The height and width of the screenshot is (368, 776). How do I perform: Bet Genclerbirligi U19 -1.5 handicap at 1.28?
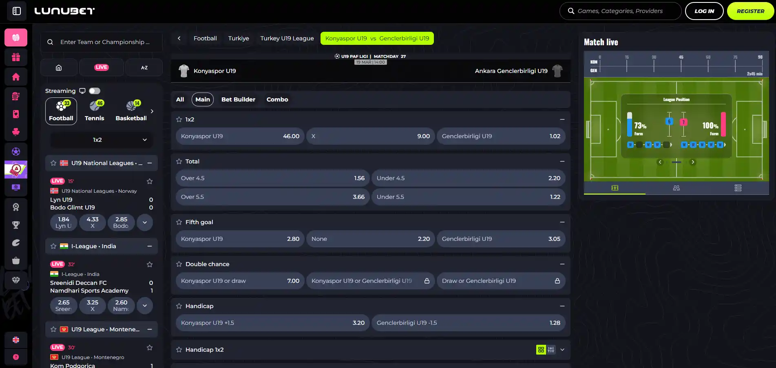point(469,323)
